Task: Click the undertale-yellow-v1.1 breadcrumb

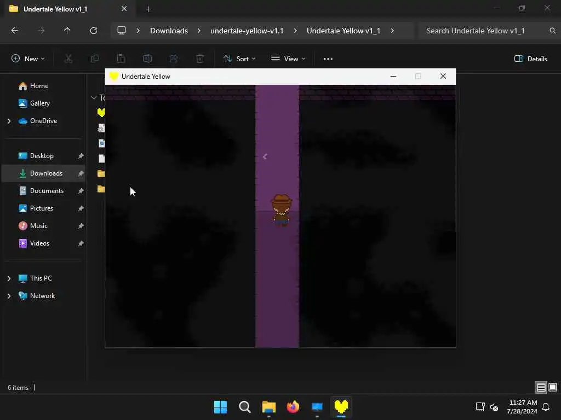Action: [247, 31]
